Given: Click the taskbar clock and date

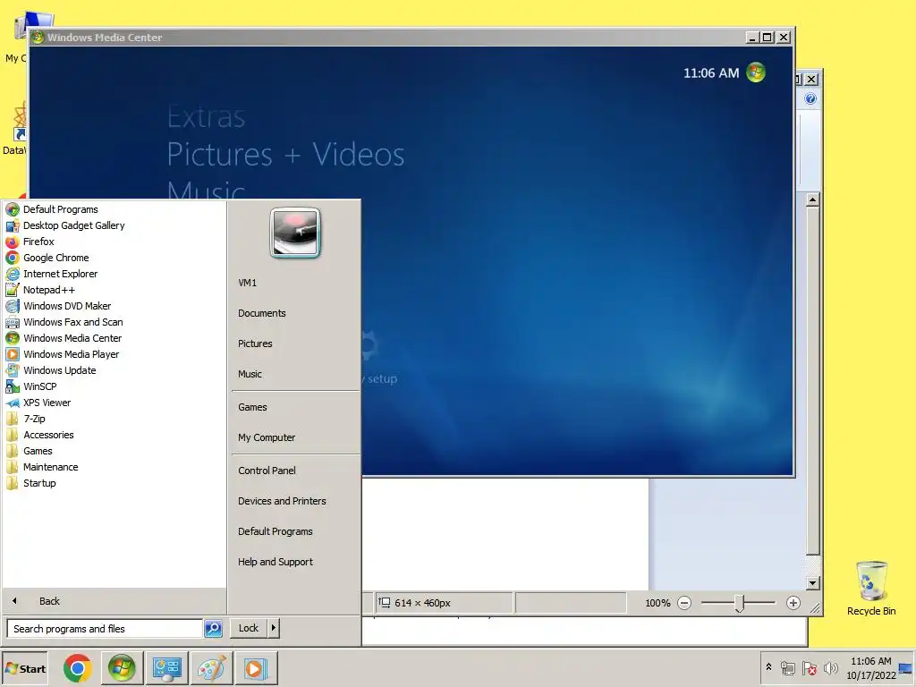Looking at the screenshot, I should pos(870,668).
